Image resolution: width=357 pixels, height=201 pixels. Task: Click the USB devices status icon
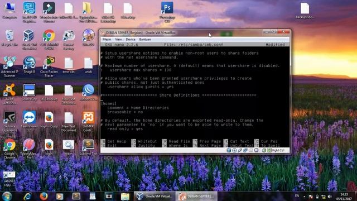240,150
